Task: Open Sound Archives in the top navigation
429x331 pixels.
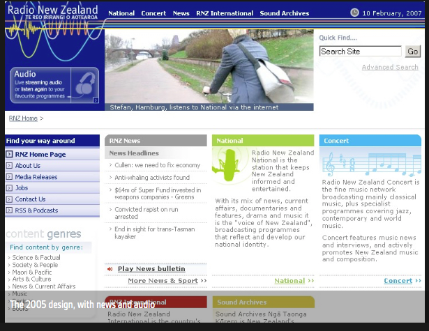Action: tap(285, 13)
